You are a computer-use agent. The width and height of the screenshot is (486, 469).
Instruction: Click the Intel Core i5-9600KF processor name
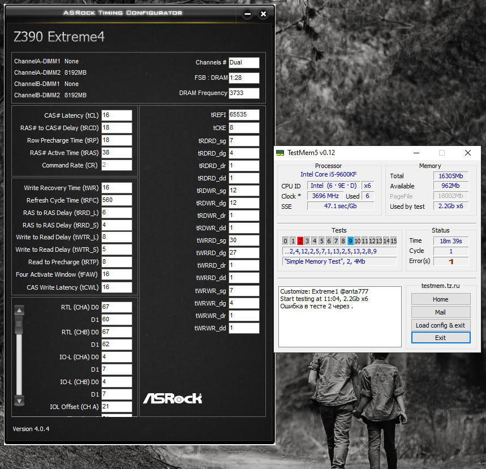tap(329, 174)
